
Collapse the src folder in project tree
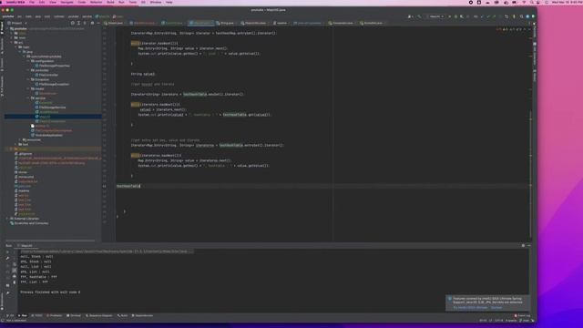[12, 43]
